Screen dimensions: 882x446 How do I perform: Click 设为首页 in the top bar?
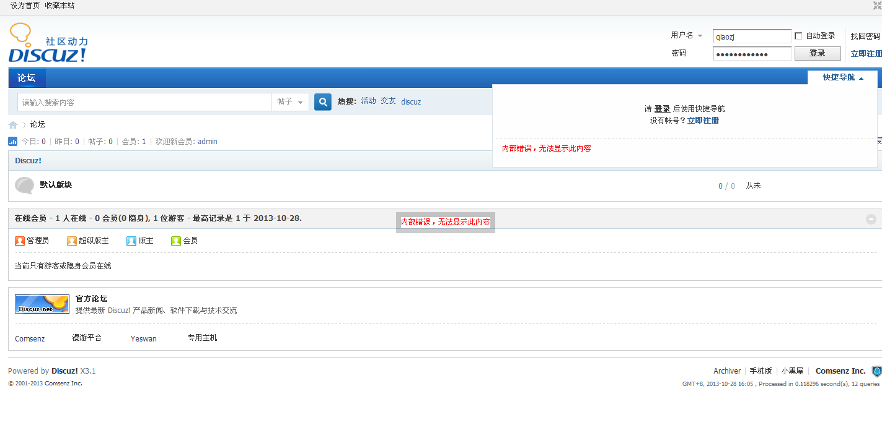pyautogui.click(x=25, y=6)
